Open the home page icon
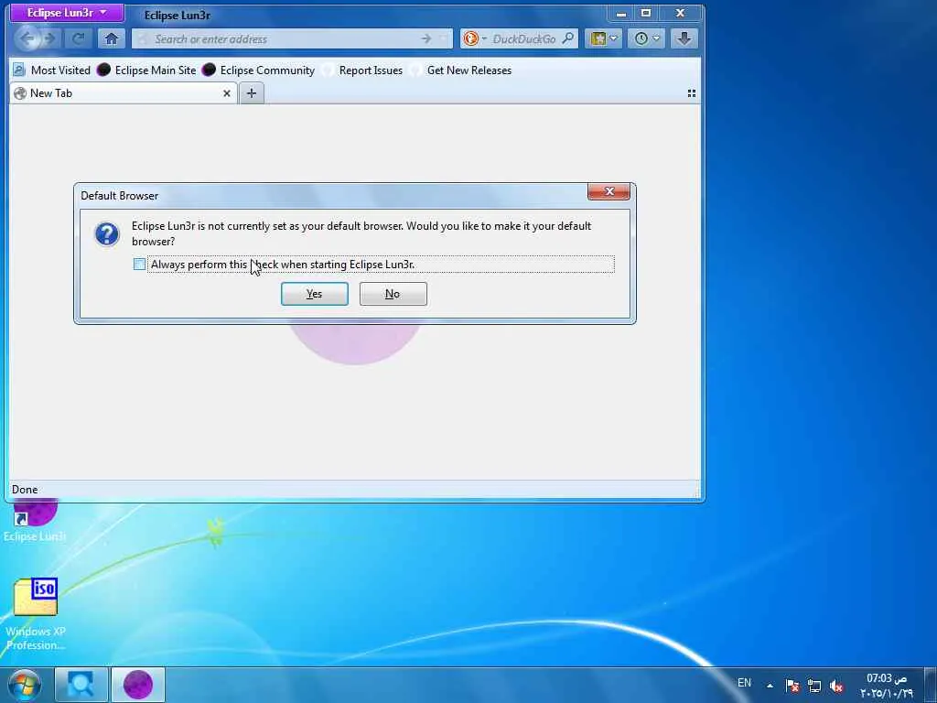 [x=111, y=38]
